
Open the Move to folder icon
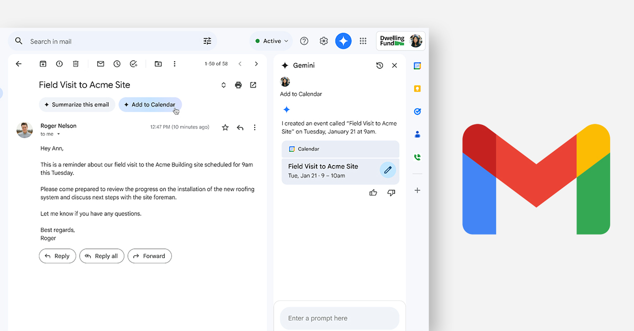click(x=158, y=64)
